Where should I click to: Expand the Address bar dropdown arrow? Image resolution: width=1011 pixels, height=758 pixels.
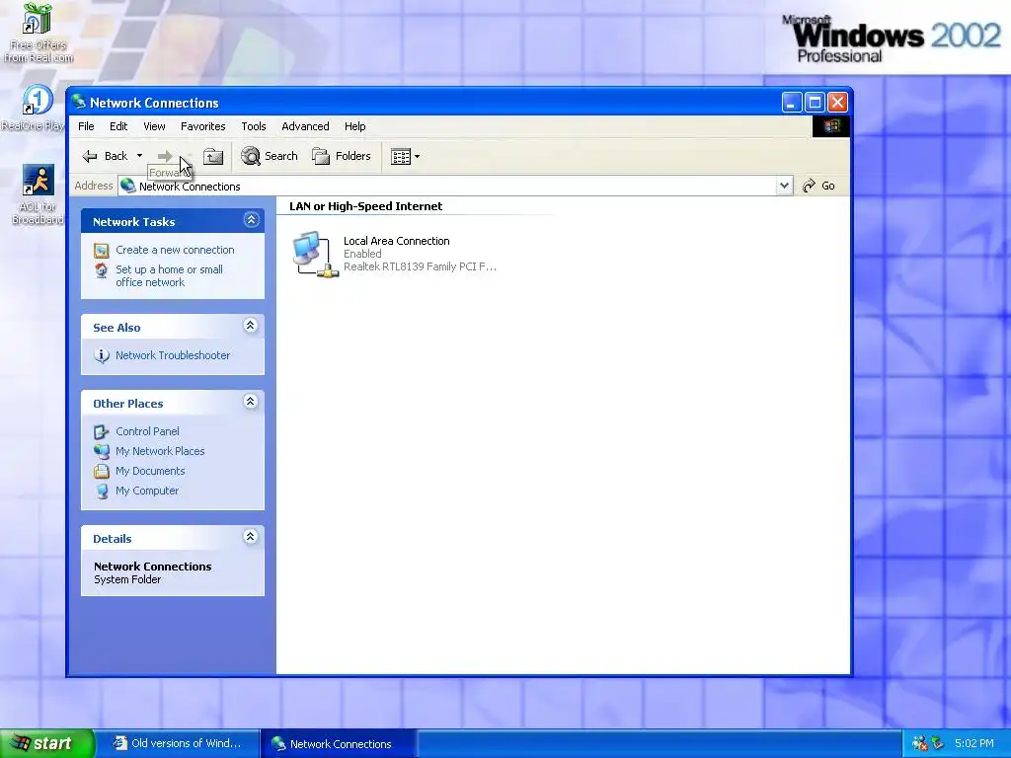[783, 186]
